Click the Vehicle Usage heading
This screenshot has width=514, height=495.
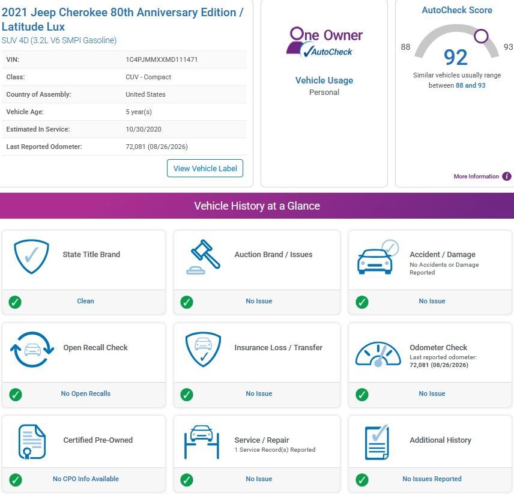pos(324,80)
